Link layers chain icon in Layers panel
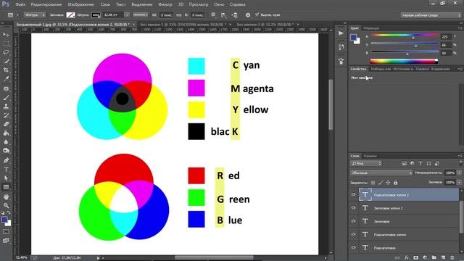464x261 pixels. [397, 258]
